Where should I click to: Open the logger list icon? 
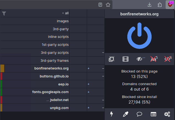(x=153, y=114)
